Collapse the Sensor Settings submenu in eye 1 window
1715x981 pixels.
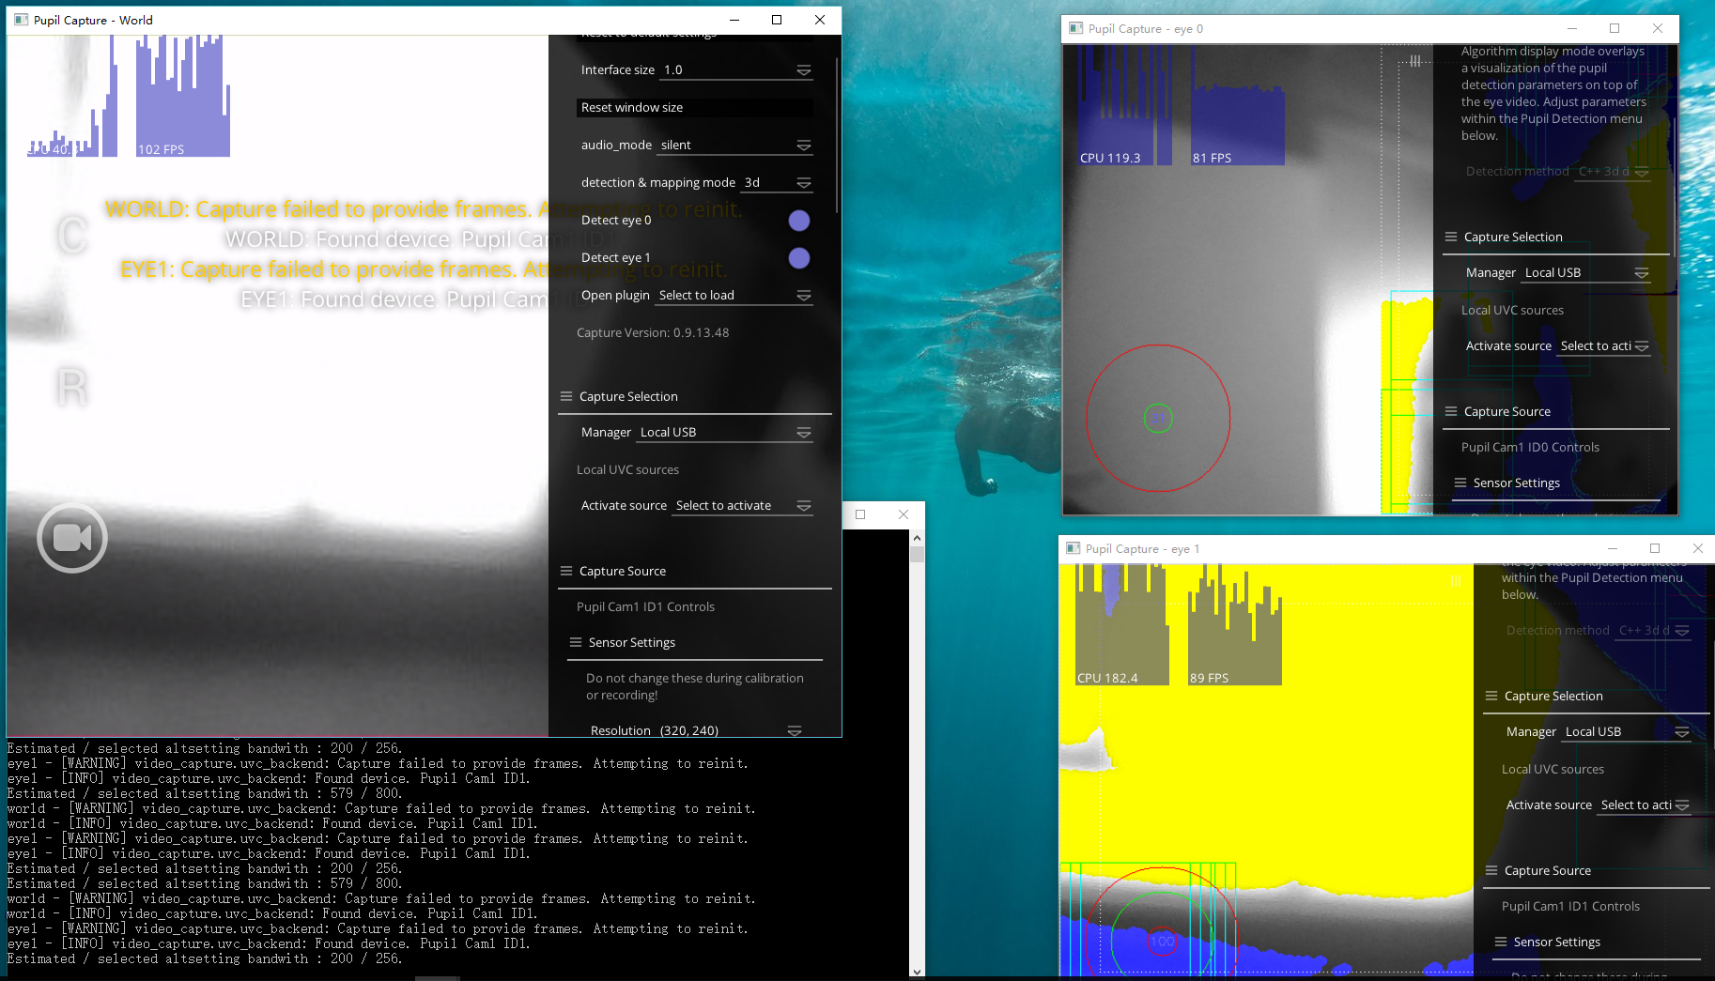pos(1557,942)
